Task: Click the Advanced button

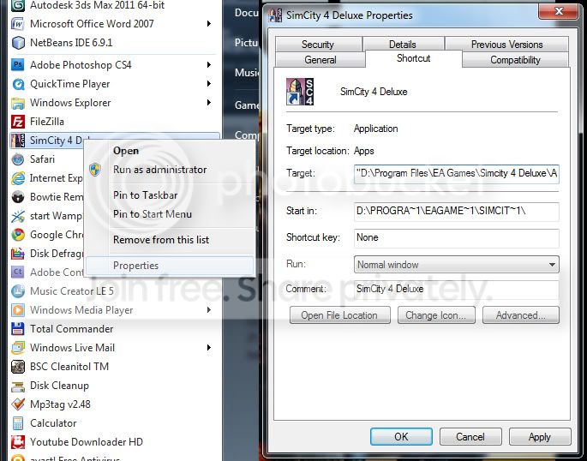Action: (x=521, y=315)
